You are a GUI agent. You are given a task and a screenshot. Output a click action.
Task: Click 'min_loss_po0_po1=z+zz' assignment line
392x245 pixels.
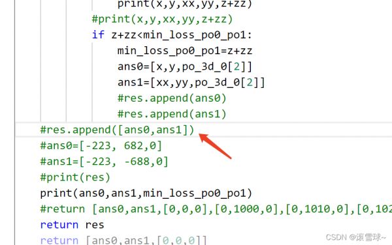point(185,51)
